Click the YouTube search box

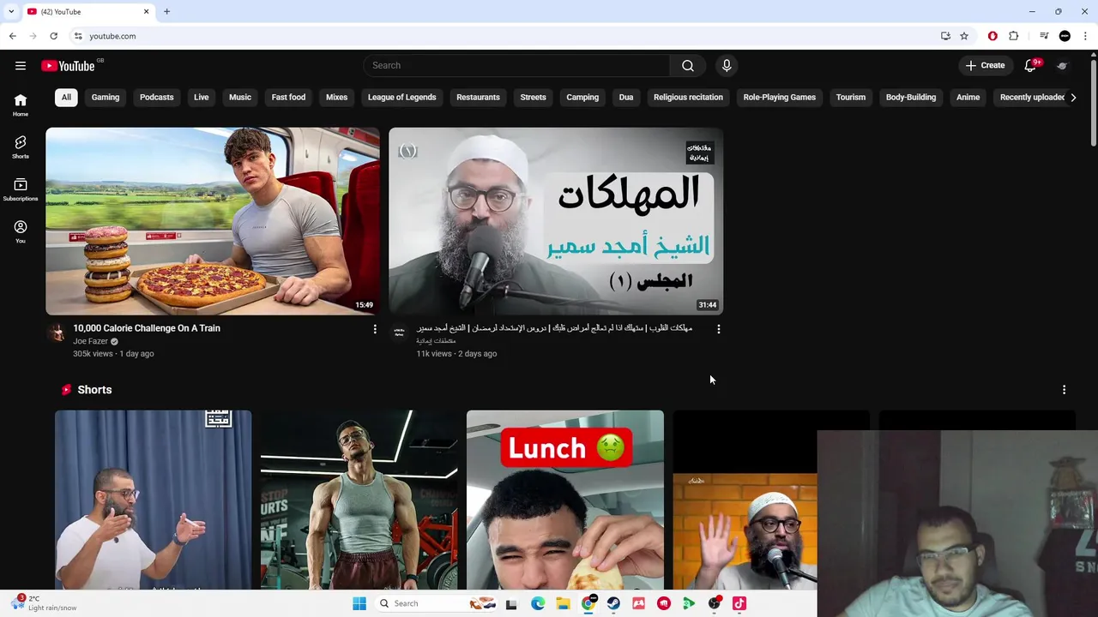[516, 66]
